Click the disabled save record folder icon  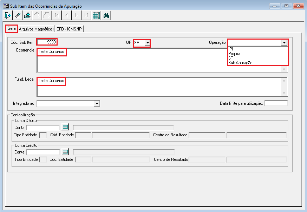pos(37,15)
